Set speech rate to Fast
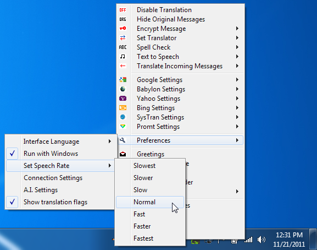The height and width of the screenshot is (250, 317). (x=150, y=214)
